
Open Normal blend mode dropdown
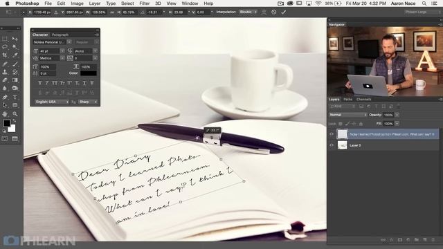347,115
